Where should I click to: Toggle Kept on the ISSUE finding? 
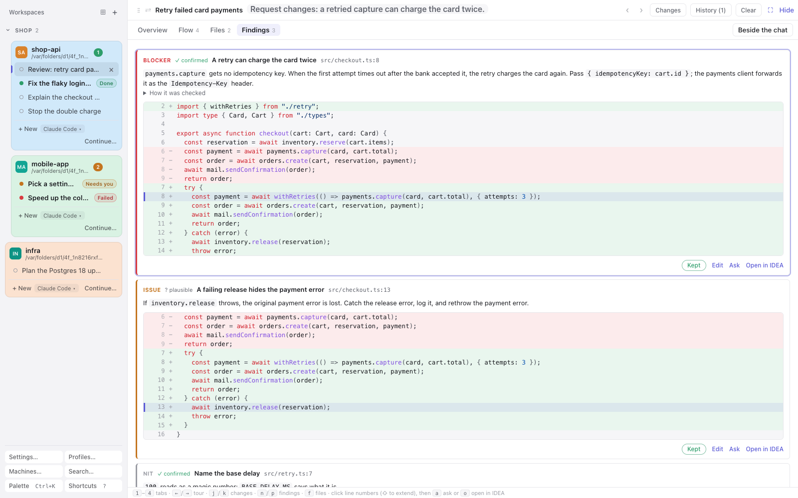pyautogui.click(x=694, y=449)
